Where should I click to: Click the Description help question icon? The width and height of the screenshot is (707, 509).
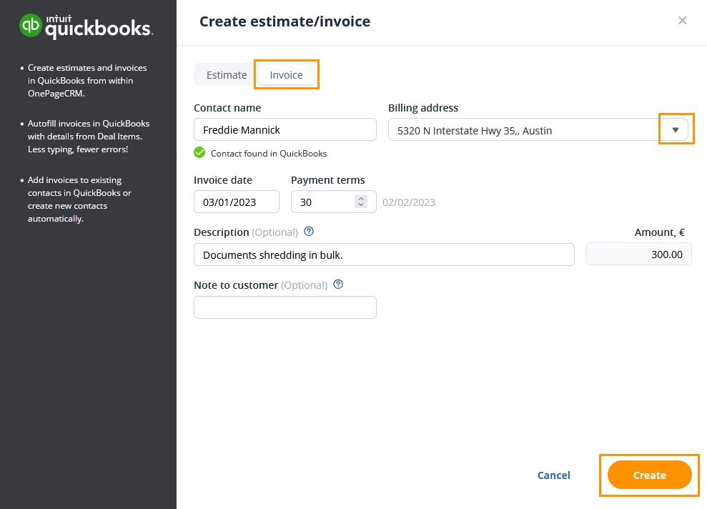point(309,232)
